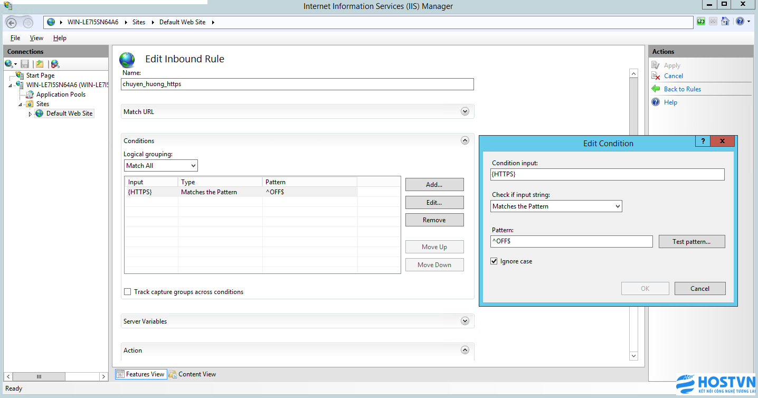Click the Test pattern... button
This screenshot has width=758, height=398.
[x=691, y=242]
